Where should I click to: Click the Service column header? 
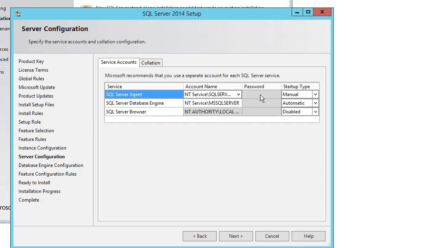[144, 86]
